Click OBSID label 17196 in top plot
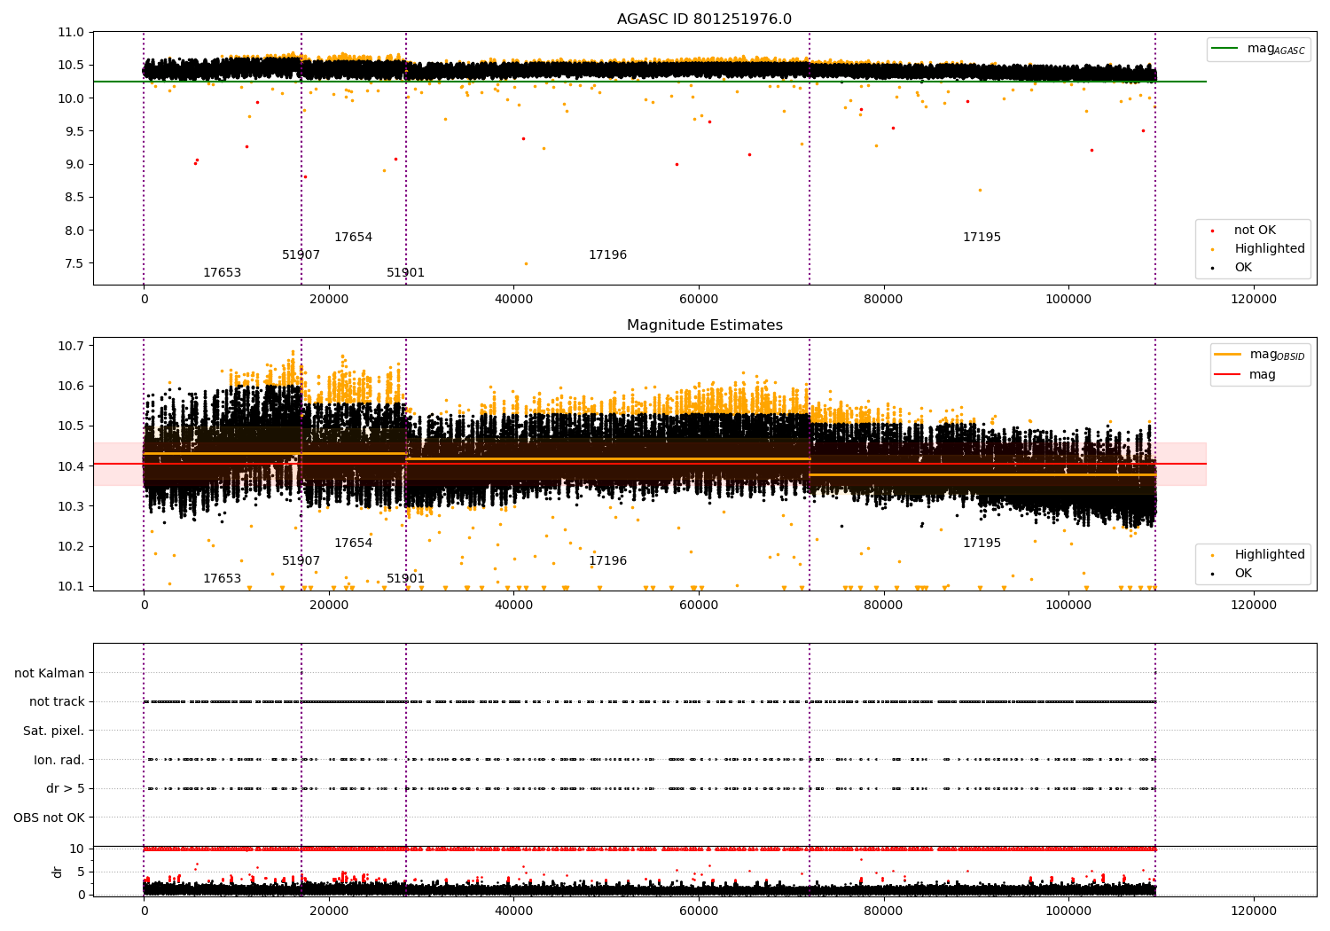1330x931 pixels. pyautogui.click(x=607, y=255)
